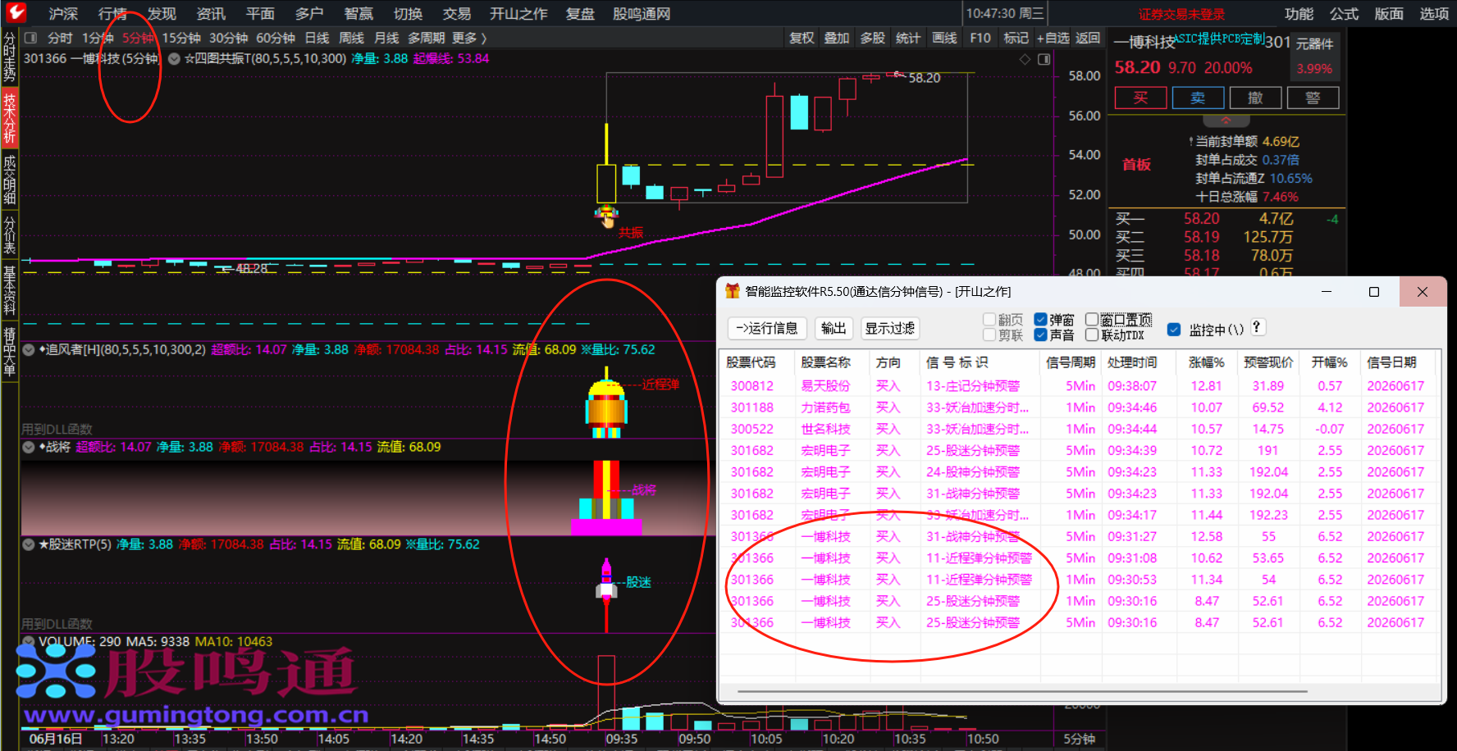Switch to 60分钟 period tab
1457x751 pixels.
pos(276,38)
